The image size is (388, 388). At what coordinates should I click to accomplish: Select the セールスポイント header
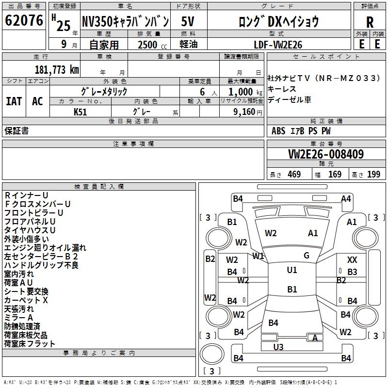326,57
